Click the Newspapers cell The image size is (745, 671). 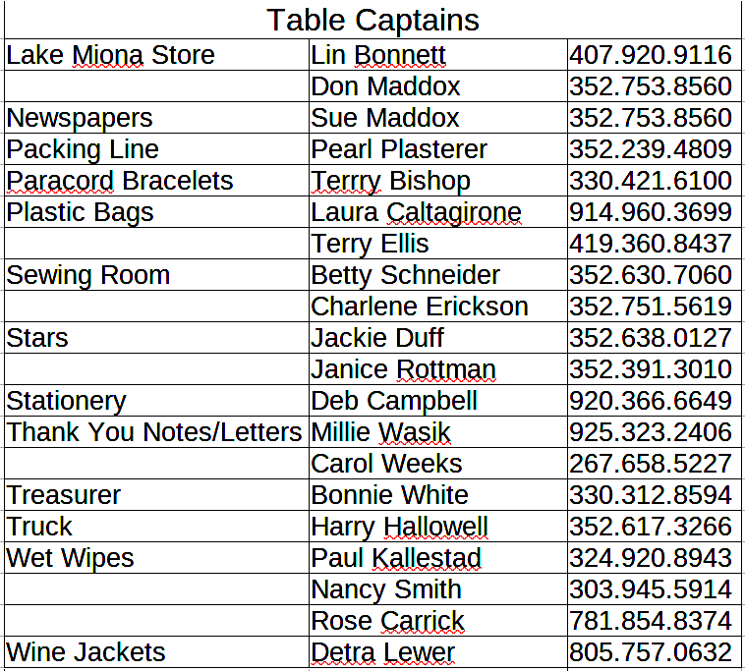coord(80,118)
